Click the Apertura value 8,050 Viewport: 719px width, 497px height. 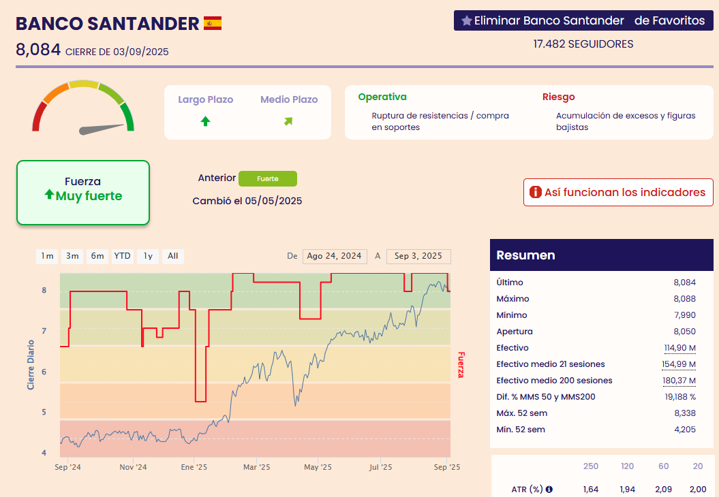(685, 332)
